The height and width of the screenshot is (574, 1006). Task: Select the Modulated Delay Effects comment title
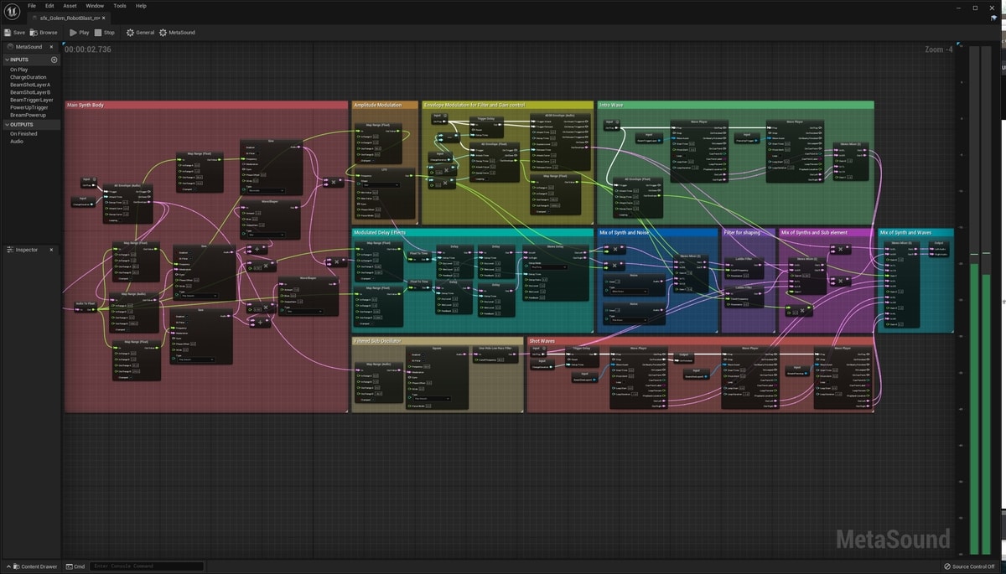pyautogui.click(x=380, y=232)
